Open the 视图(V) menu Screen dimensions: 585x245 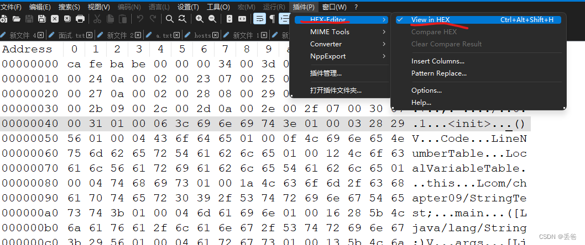(x=99, y=7)
